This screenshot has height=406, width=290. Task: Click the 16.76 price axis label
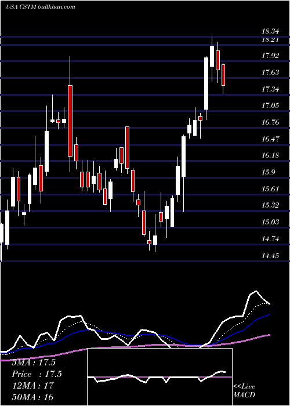[x=271, y=122]
